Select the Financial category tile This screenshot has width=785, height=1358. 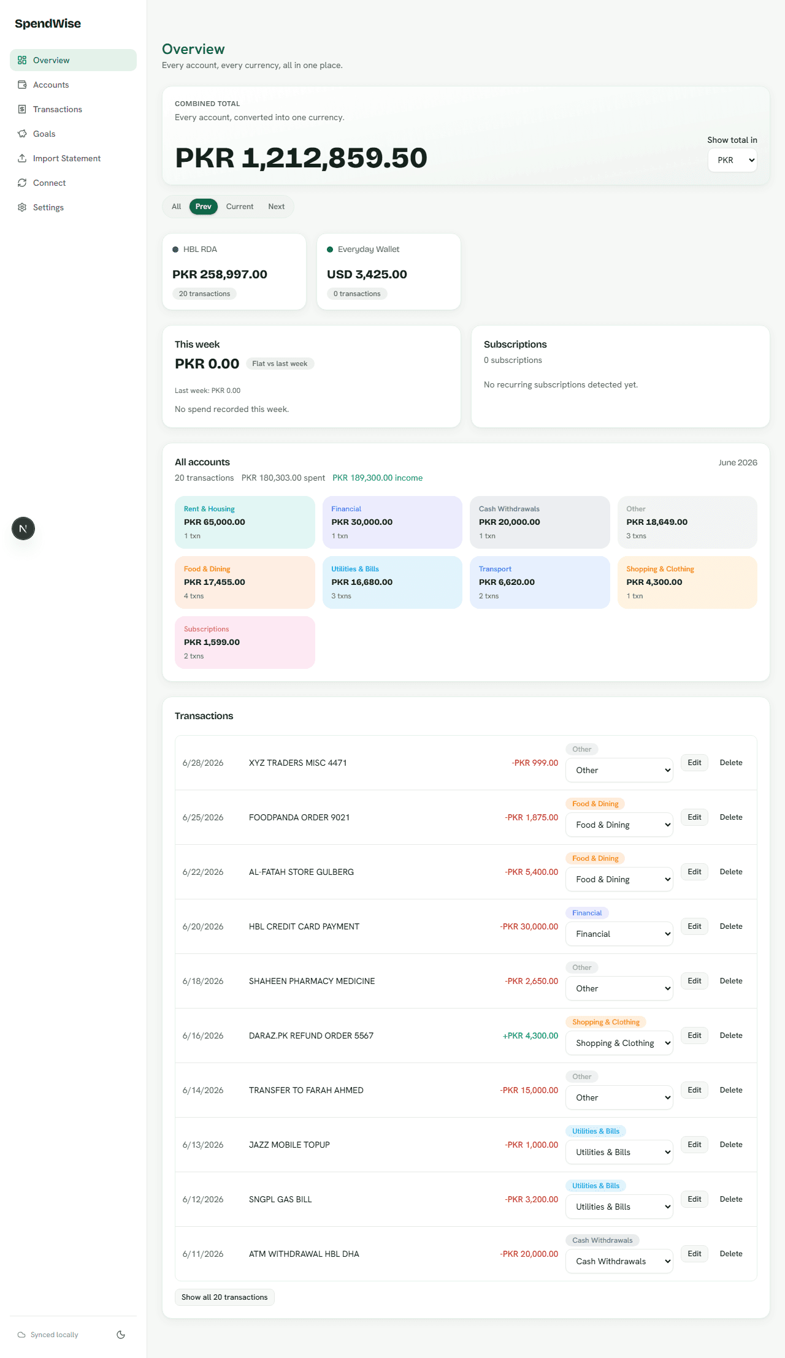392,522
